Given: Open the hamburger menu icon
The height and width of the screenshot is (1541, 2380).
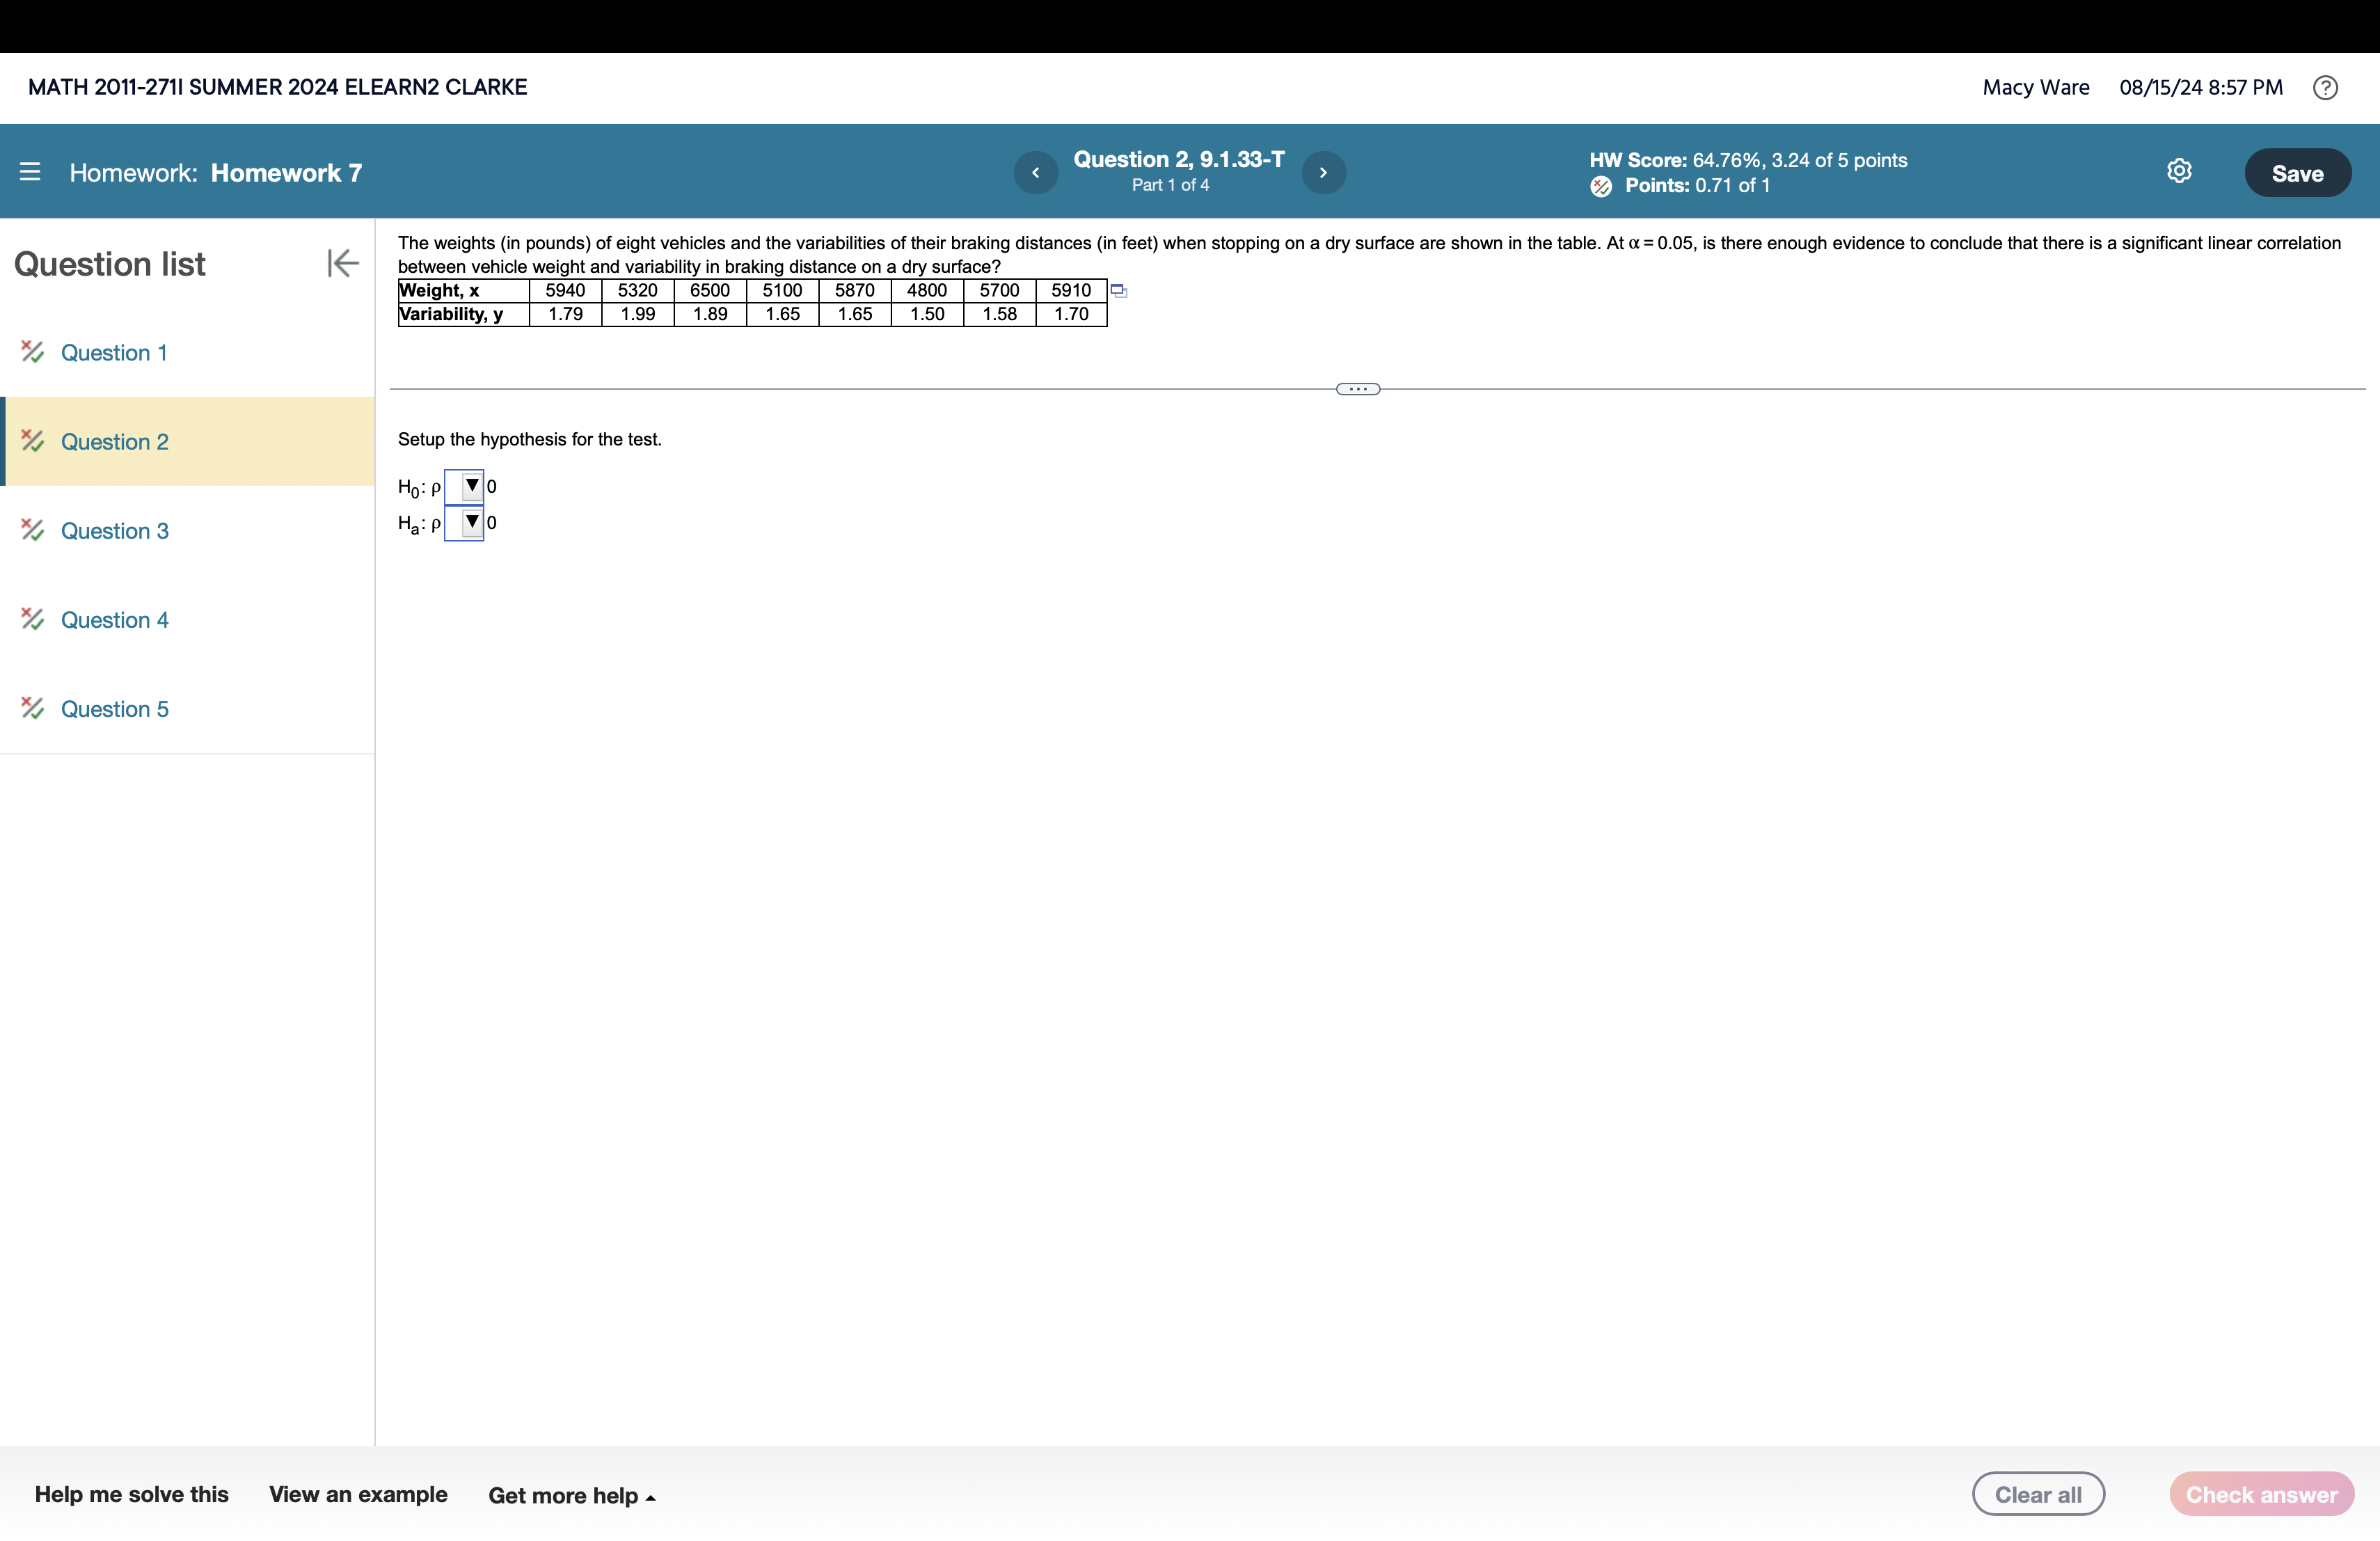Looking at the screenshot, I should point(30,172).
